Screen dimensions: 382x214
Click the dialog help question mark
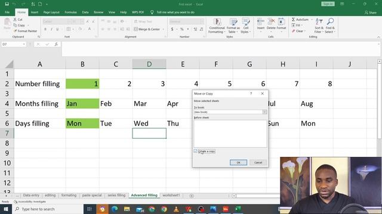[x=251, y=93]
